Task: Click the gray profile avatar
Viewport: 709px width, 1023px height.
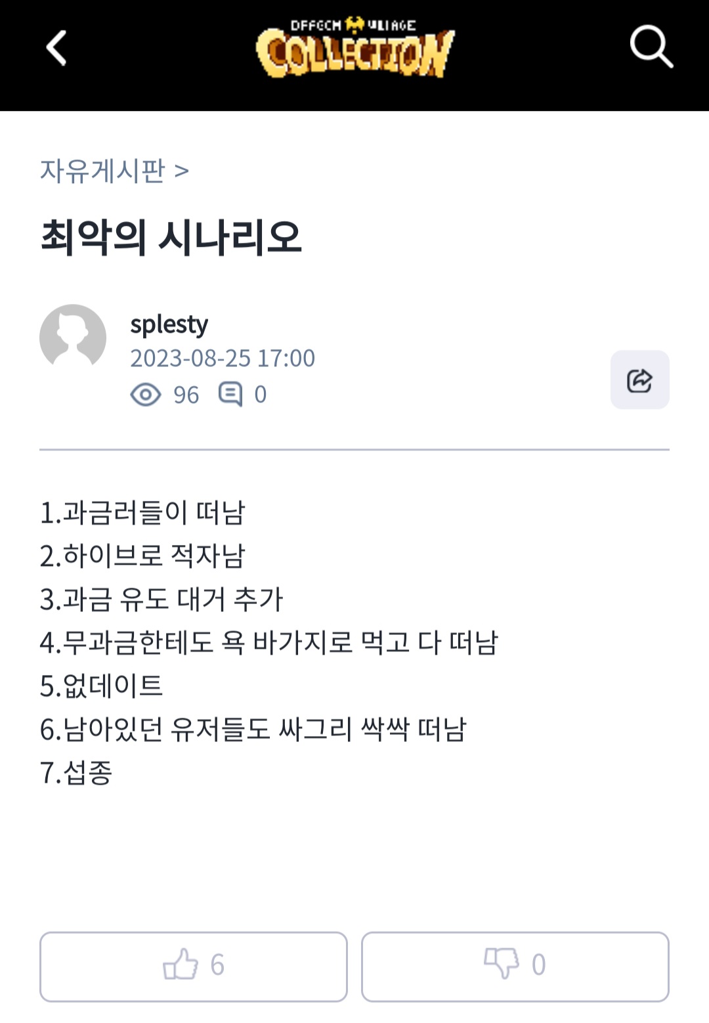Action: (73, 337)
